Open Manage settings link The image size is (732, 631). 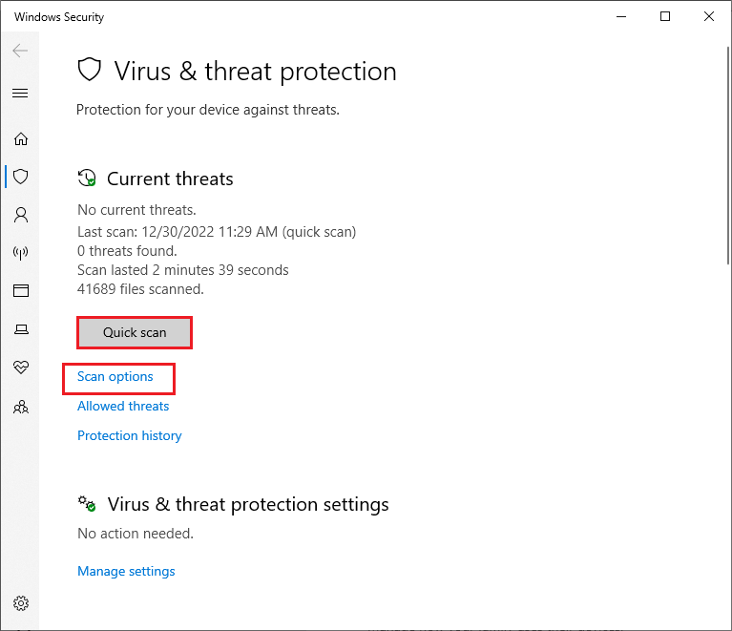pyautogui.click(x=126, y=571)
